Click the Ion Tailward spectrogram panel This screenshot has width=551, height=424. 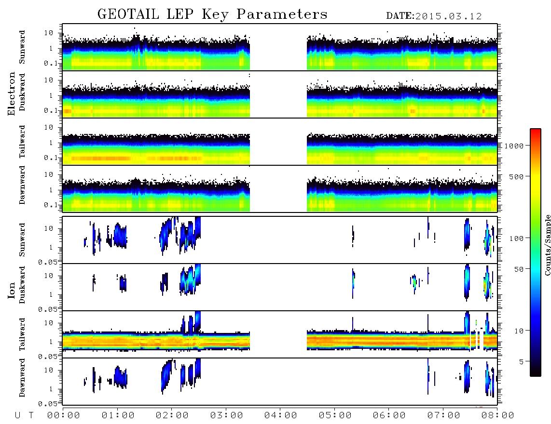point(280,334)
